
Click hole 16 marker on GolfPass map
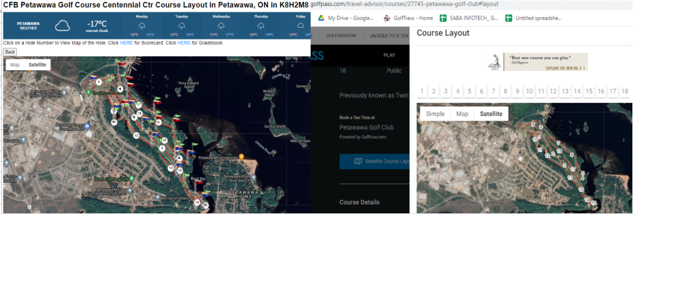[581, 190]
